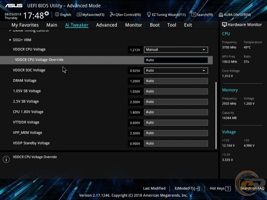Select VDDCR SOC Voltage label
The width and height of the screenshot is (267, 200).
tap(29, 70)
